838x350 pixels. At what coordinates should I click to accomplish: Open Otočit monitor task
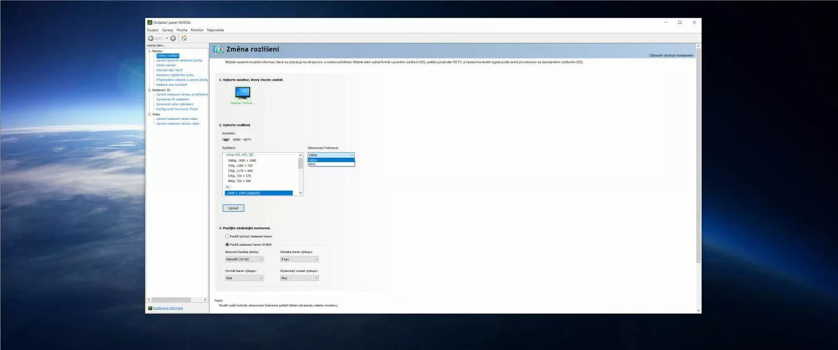166,65
